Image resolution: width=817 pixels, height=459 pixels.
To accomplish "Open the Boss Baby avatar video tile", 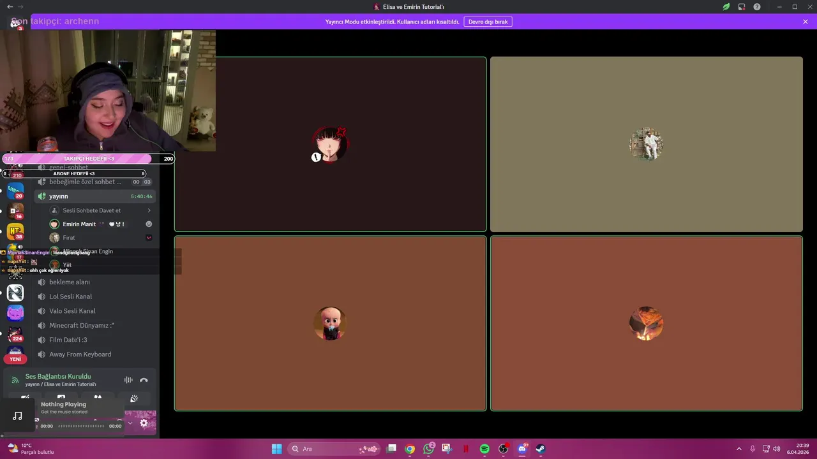I will 331,324.
